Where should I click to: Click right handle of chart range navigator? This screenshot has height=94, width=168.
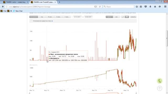(x=136, y=93)
